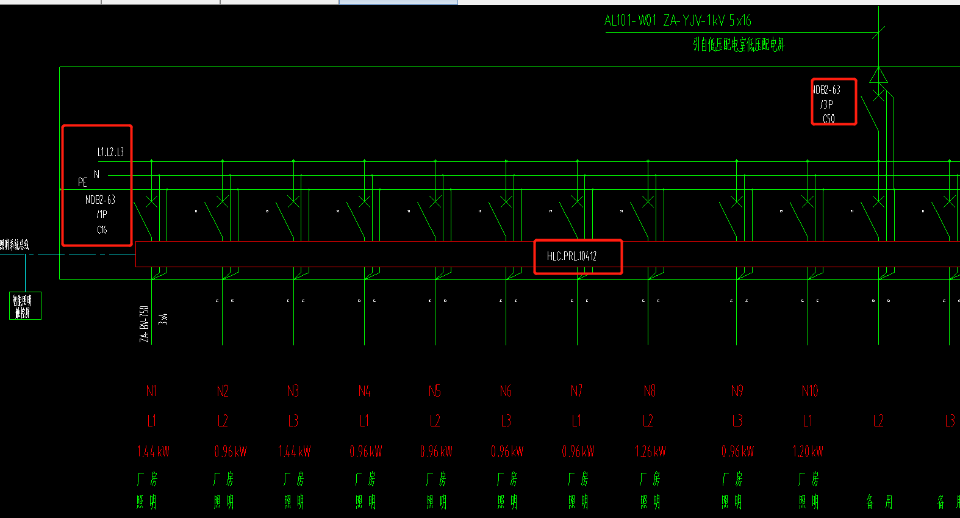This screenshot has height=518, width=960.
Task: Select circuit number N4
Action: 364,391
